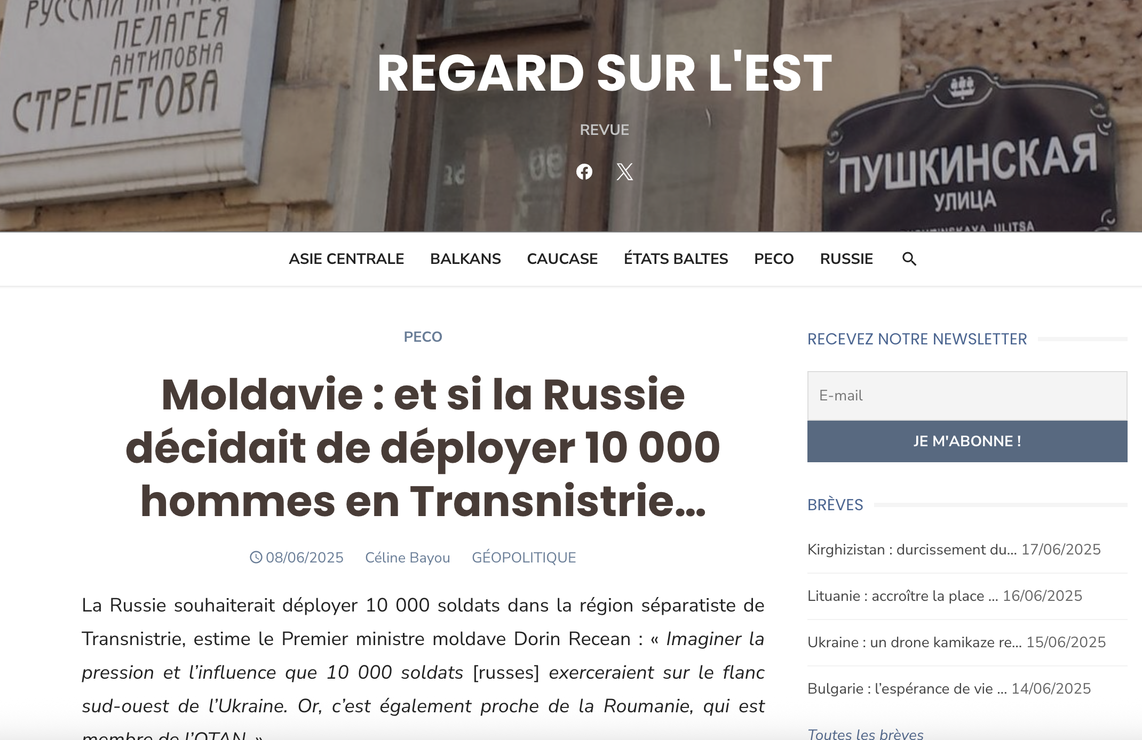This screenshot has width=1142, height=740.
Task: Open the Facebook page icon
Action: [584, 172]
